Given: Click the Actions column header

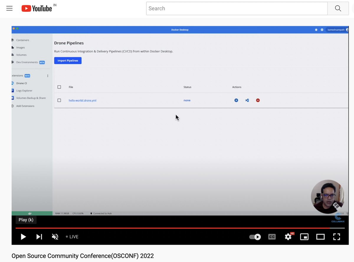Looking at the screenshot, I should (237, 87).
